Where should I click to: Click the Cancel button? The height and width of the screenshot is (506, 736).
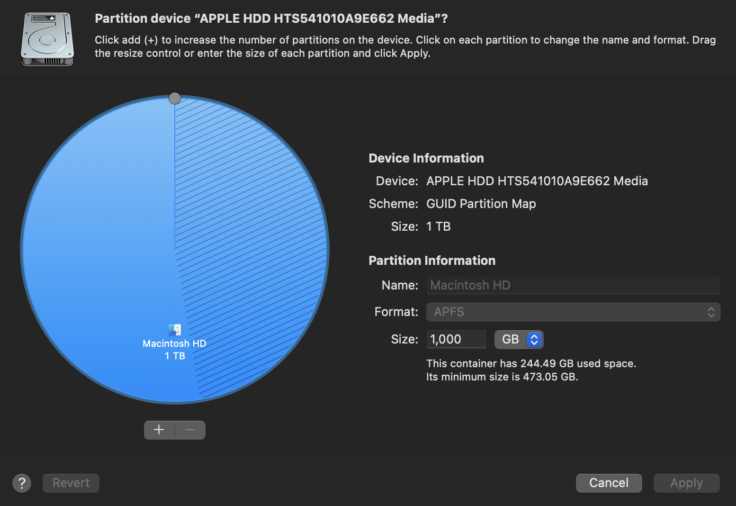(609, 483)
